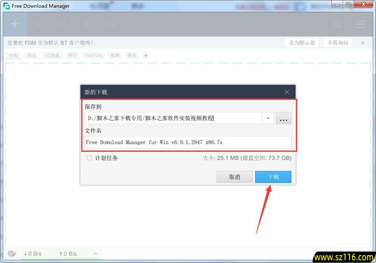The image size is (376, 263).
Task: Toggle snail mode speed limiter icon
Action: click(x=12, y=254)
